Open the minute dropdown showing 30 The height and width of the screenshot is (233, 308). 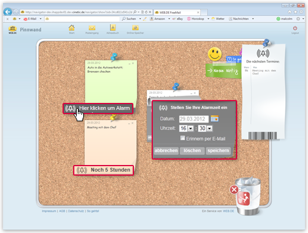pyautogui.click(x=209, y=128)
